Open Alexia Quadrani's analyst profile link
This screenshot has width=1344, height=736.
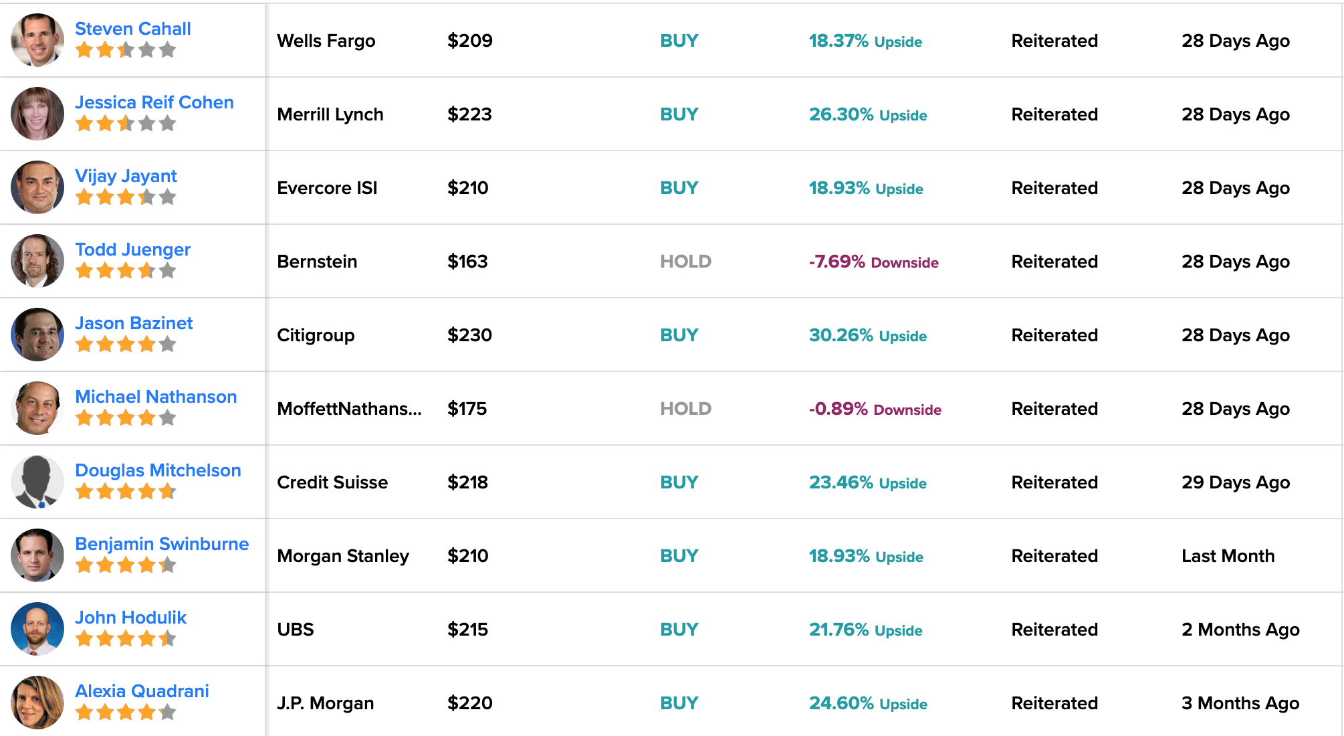click(142, 691)
